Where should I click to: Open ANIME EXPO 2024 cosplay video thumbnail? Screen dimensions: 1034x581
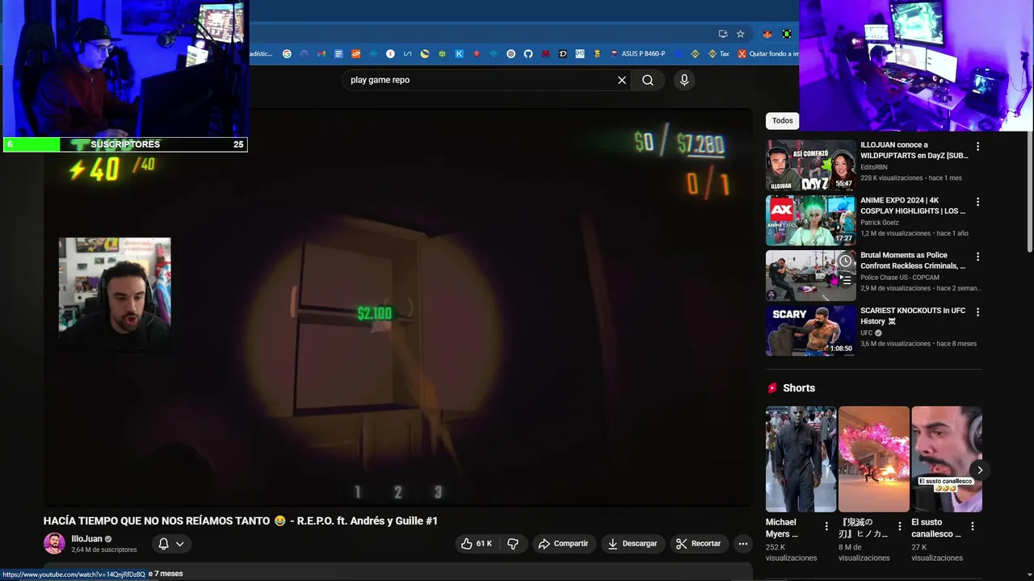[810, 220]
